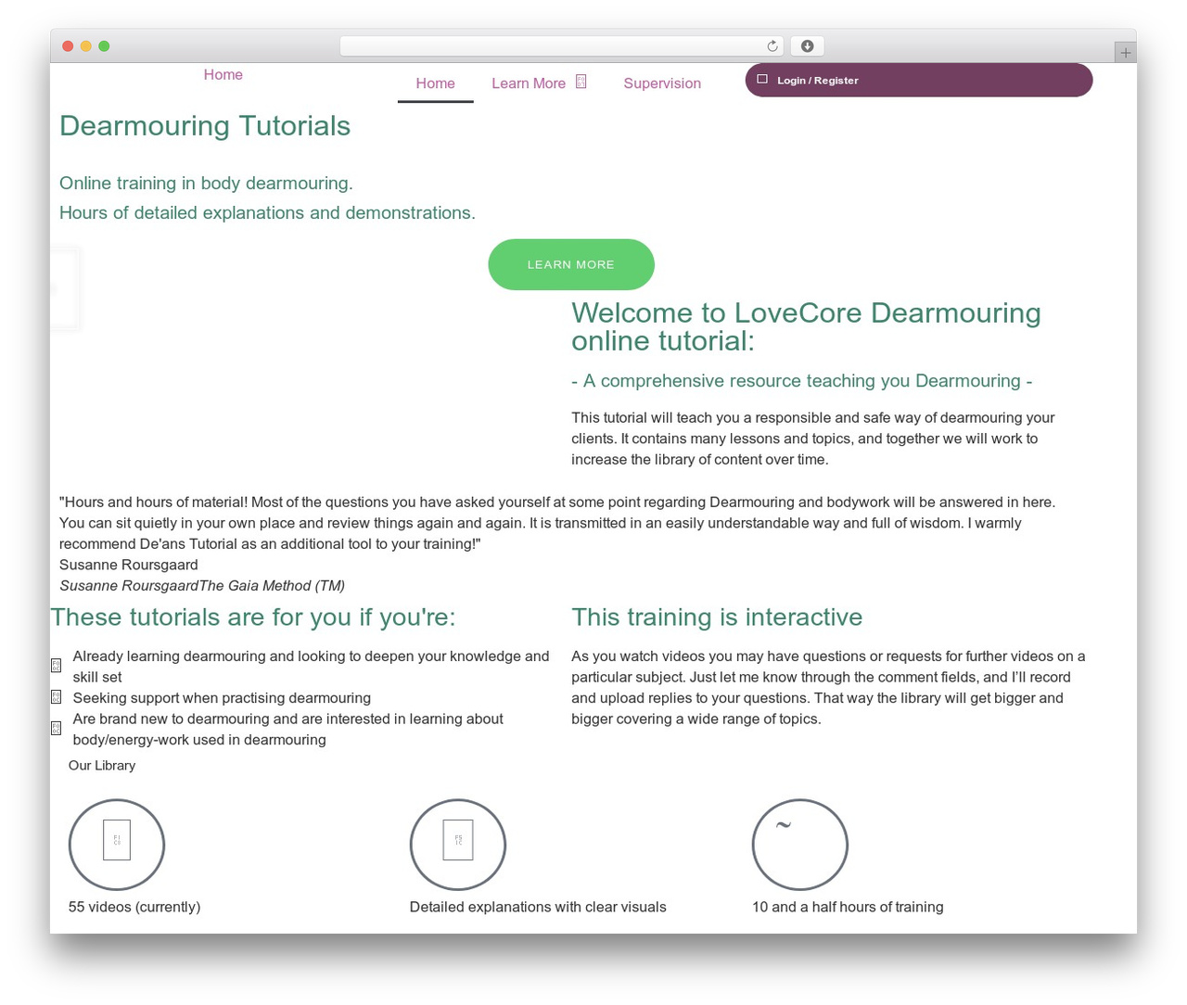1187x1005 pixels.
Task: Click the Detailed explanations circle icon
Action: (x=458, y=845)
